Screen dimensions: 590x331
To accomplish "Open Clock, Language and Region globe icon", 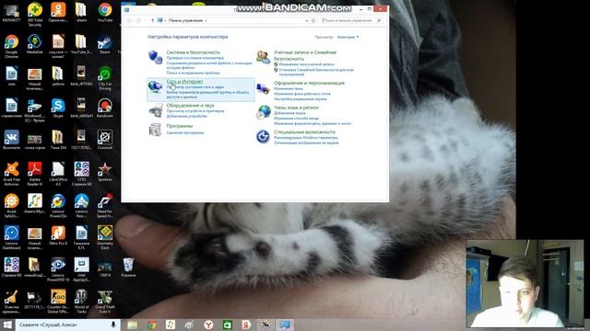I will (x=263, y=112).
